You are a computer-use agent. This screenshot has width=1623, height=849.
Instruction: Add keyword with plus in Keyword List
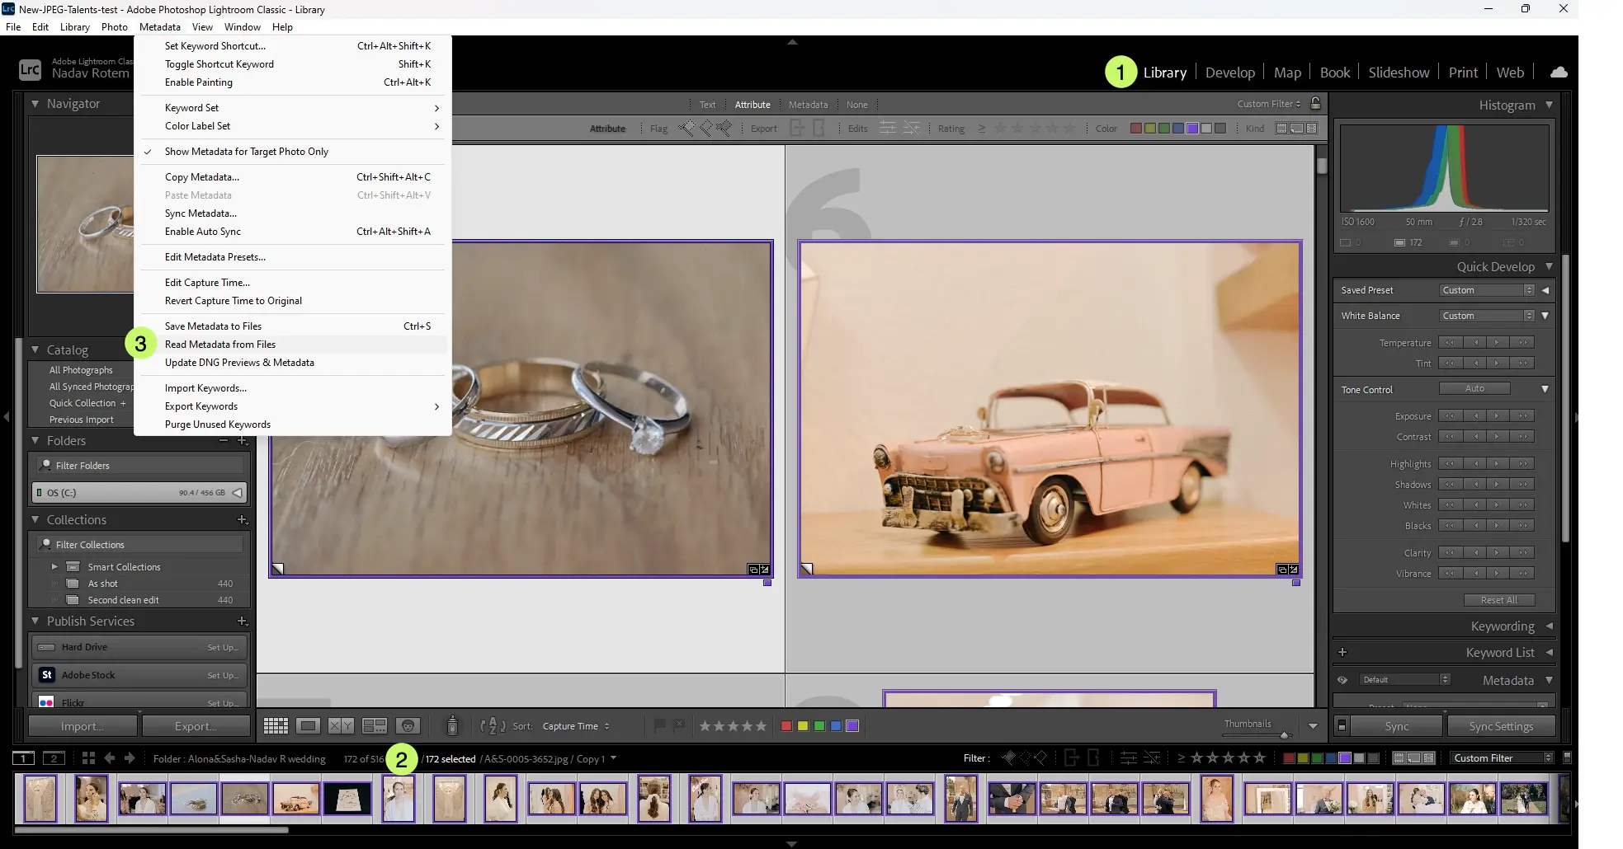pyautogui.click(x=1342, y=652)
